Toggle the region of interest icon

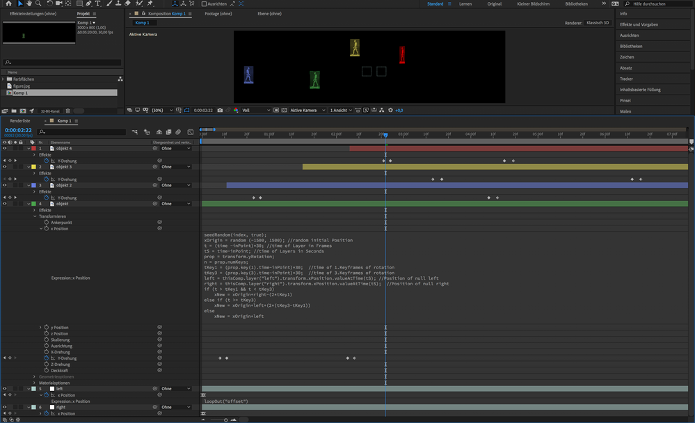click(276, 110)
